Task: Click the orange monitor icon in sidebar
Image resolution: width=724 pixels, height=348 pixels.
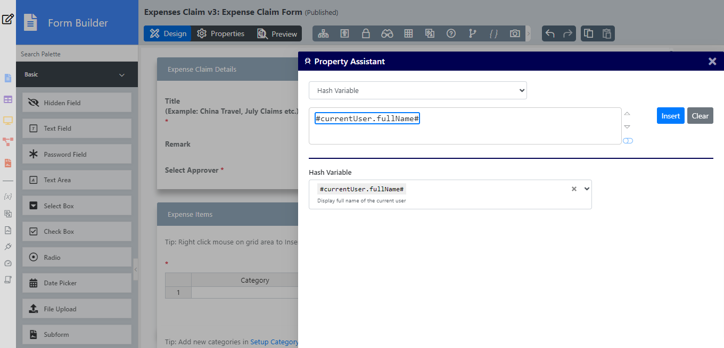Action: [8, 120]
